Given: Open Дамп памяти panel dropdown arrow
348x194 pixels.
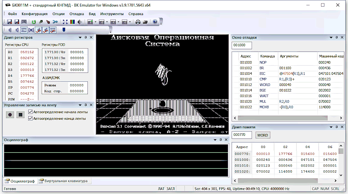Looking at the screenshot, I should click(x=331, y=127).
